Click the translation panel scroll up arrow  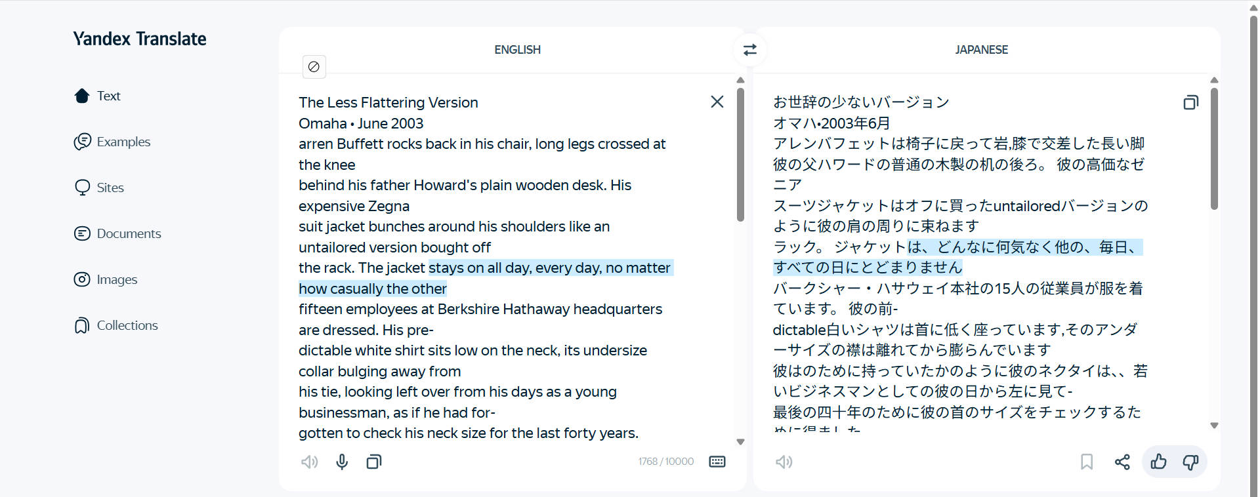1214,80
